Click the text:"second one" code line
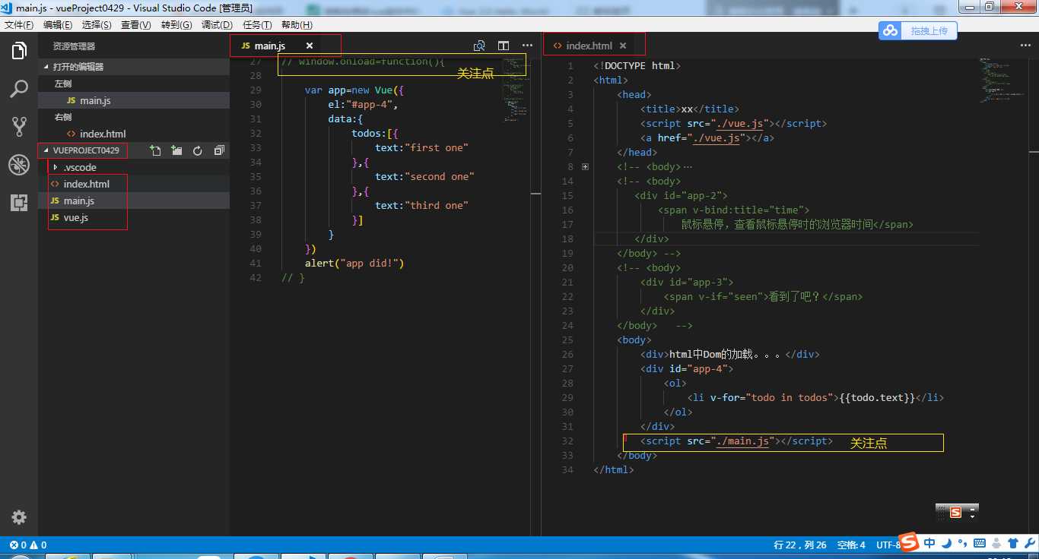This screenshot has height=559, width=1039. pyautogui.click(x=424, y=177)
